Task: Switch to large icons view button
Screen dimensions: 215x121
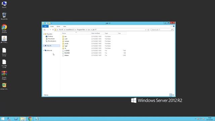Action: pos(173,95)
